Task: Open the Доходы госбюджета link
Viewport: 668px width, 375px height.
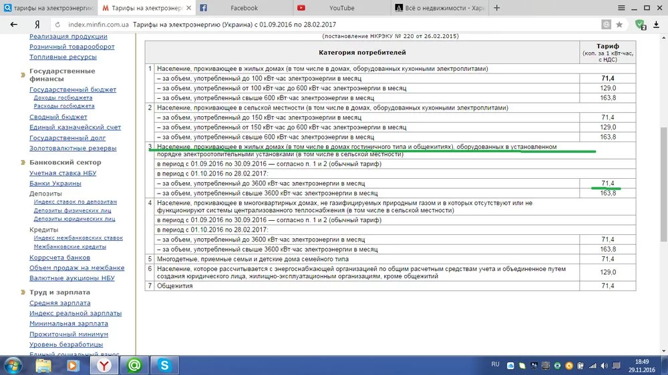Action: (x=63, y=98)
